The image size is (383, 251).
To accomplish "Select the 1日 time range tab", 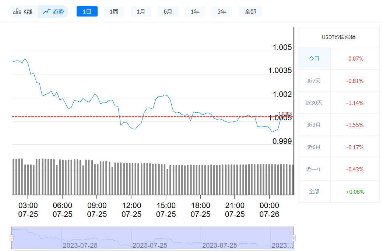I will [x=87, y=11].
